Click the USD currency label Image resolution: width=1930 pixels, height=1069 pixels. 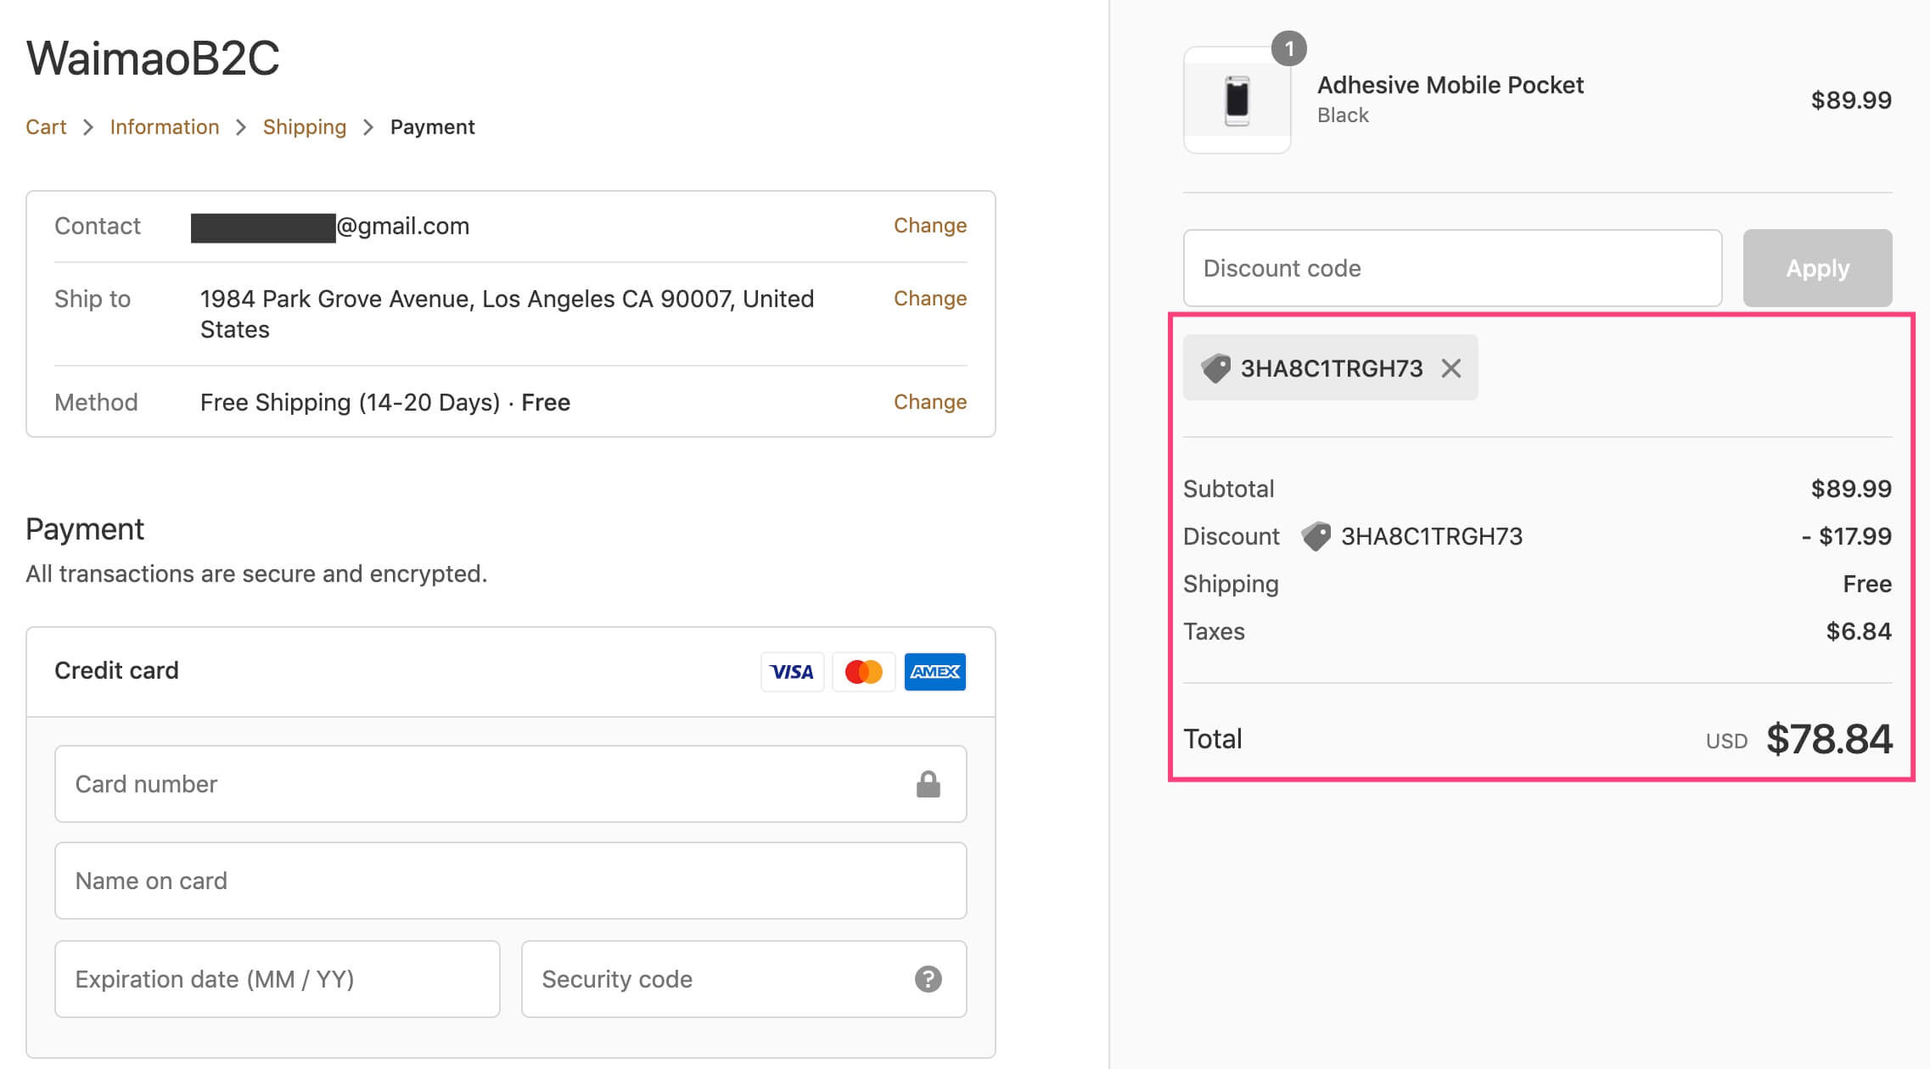[1726, 742]
